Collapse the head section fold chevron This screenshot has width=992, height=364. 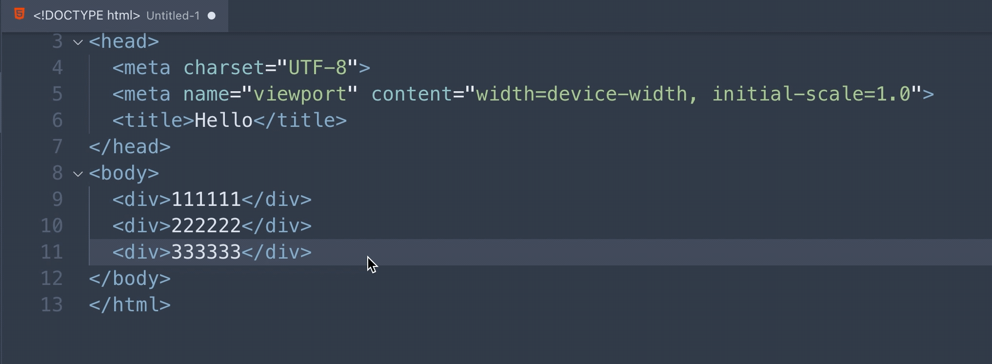coord(78,42)
